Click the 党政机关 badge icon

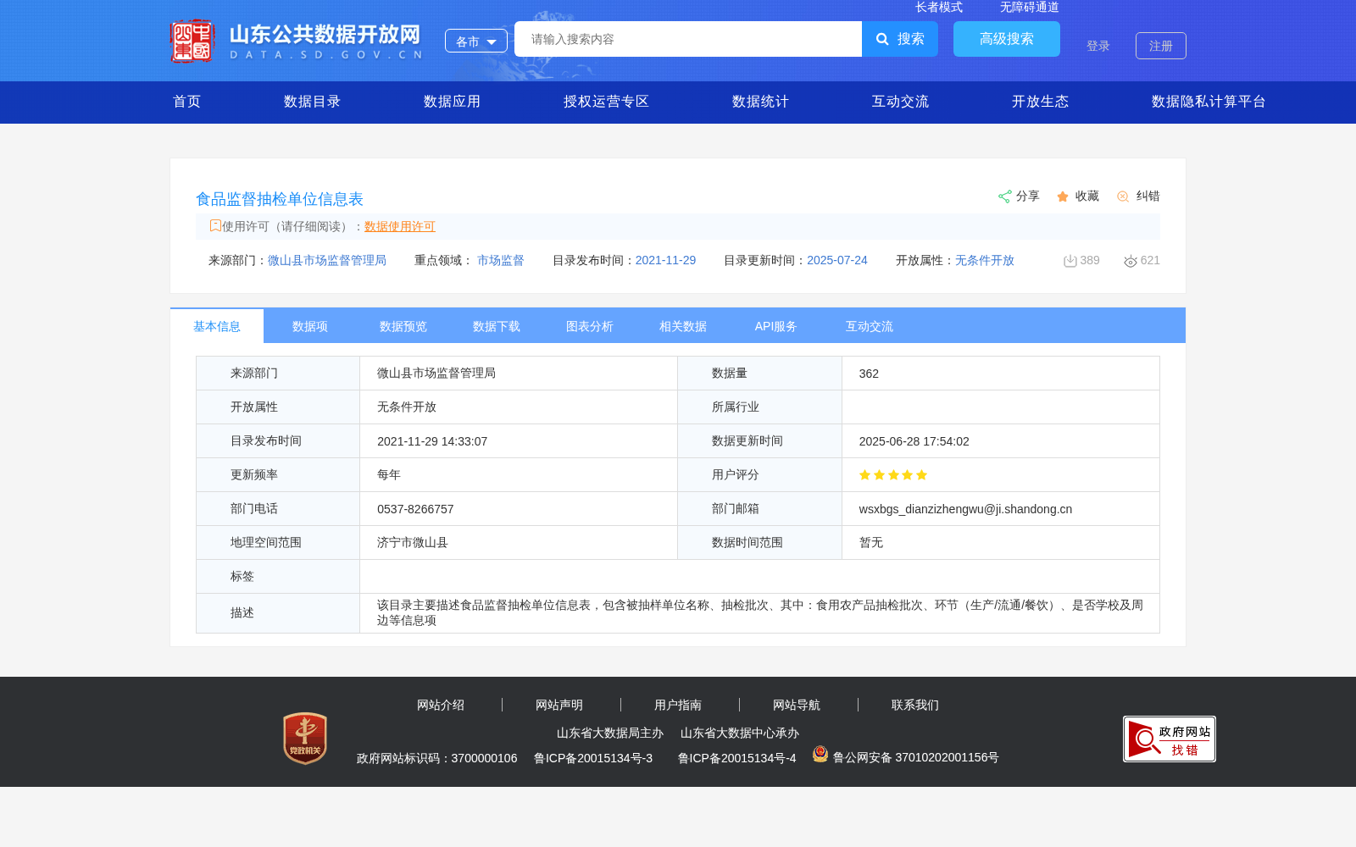[305, 738]
